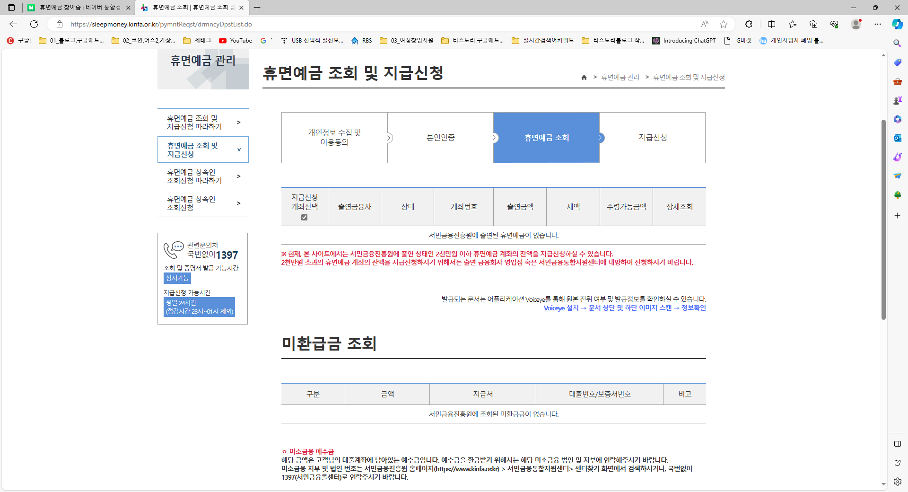Refresh the current page
The width and height of the screenshot is (908, 492).
[34, 24]
